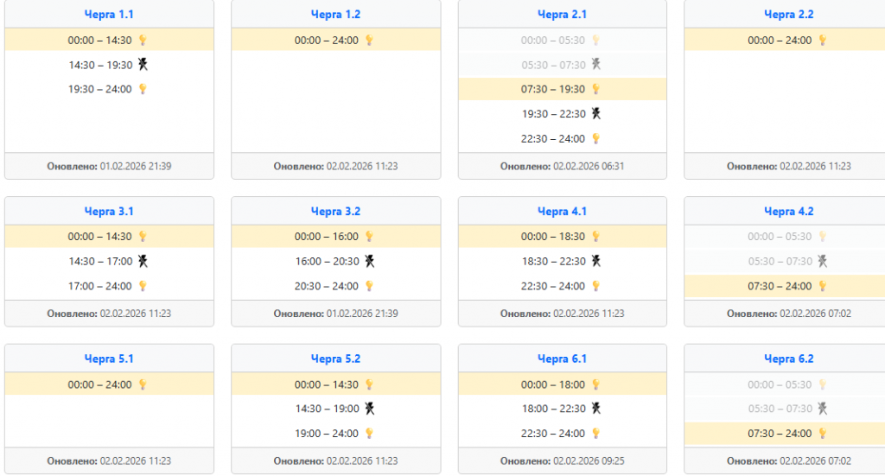
Task: Open the Черга 5.1 queue link
Action: click(109, 359)
